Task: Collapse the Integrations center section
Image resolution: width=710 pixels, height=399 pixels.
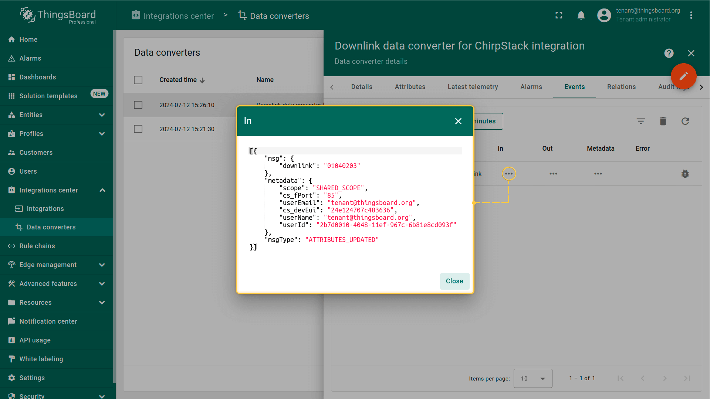Action: (x=102, y=190)
